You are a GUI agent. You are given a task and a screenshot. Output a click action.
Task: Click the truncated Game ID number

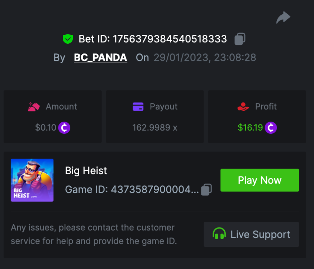click(x=154, y=189)
